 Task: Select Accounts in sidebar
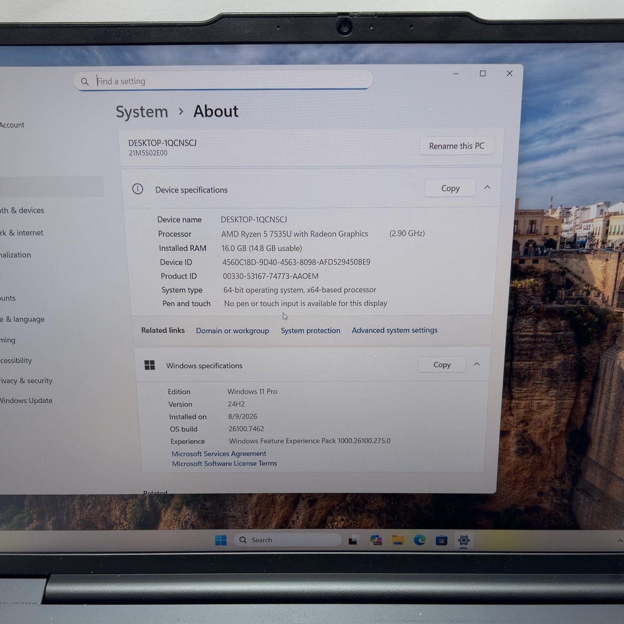pos(8,298)
